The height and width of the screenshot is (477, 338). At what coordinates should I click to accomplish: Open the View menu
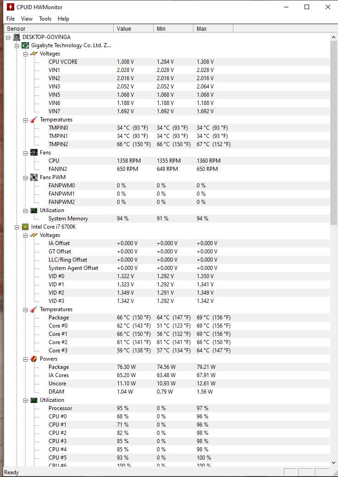click(x=27, y=19)
